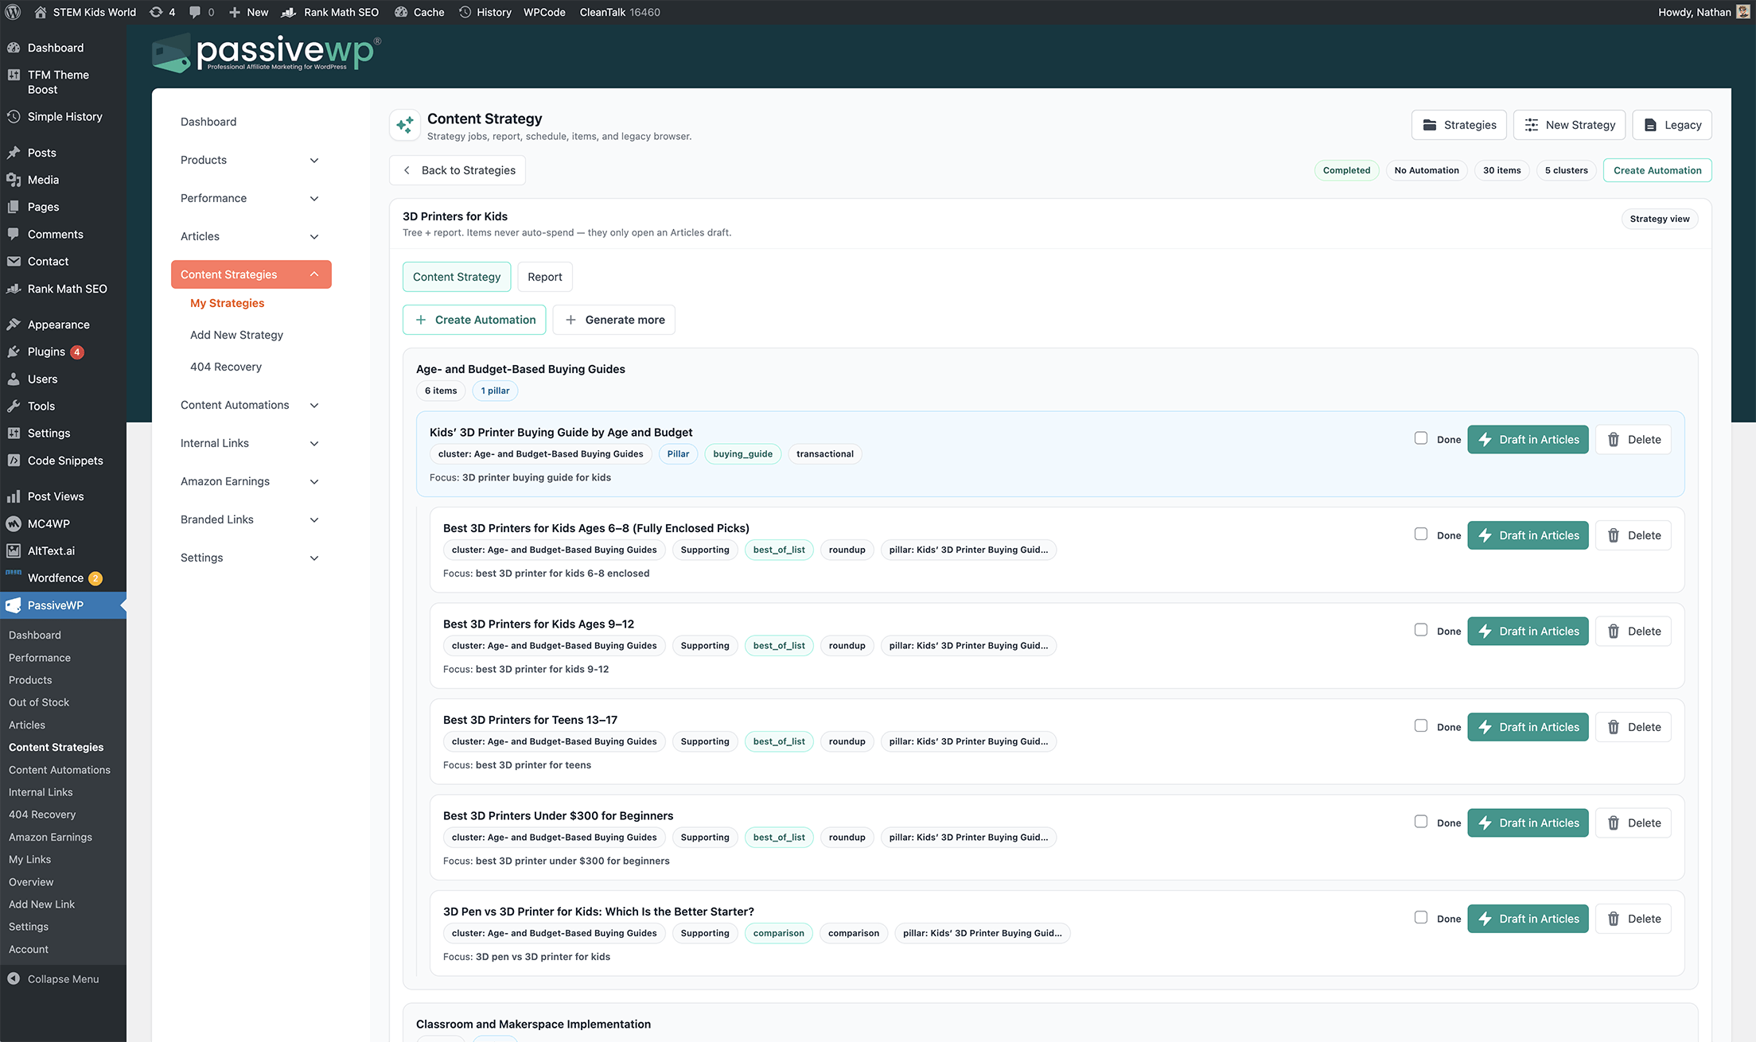Viewport: 1756px width, 1042px height.
Task: Click the Generate more button
Action: coord(613,319)
